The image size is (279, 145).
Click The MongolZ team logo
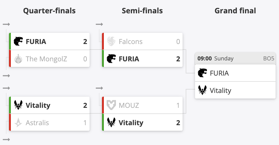click(x=18, y=59)
